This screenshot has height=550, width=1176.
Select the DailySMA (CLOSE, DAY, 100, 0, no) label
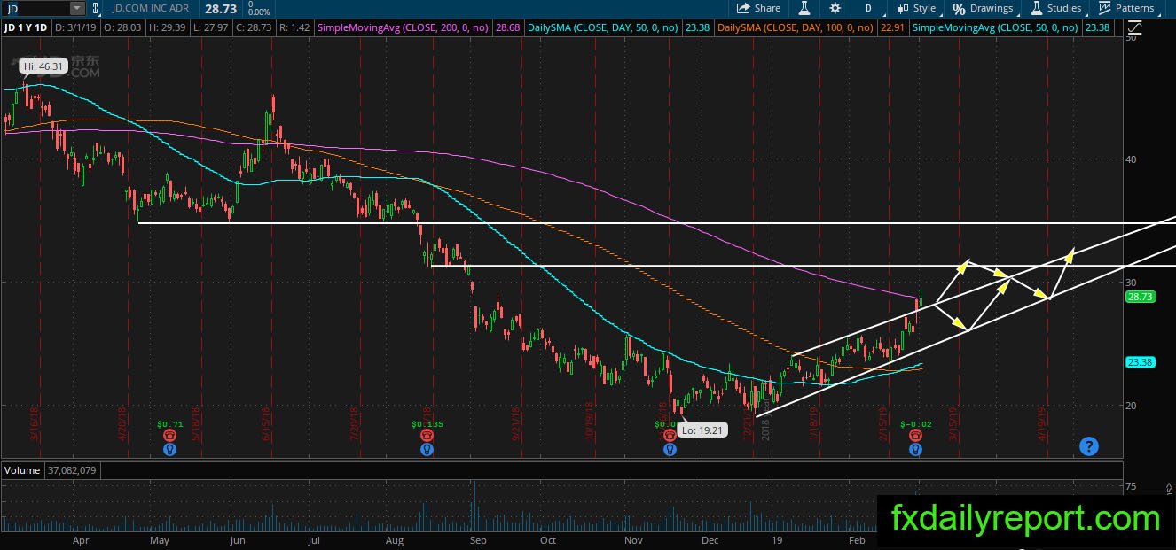(x=795, y=28)
